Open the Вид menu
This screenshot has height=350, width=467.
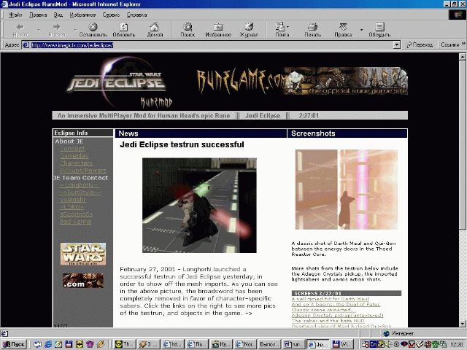(x=58, y=15)
